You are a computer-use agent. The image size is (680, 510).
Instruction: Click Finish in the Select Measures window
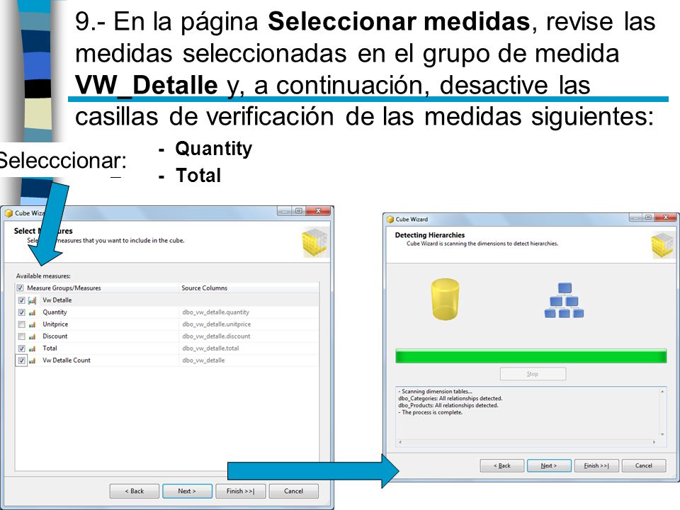click(x=240, y=491)
